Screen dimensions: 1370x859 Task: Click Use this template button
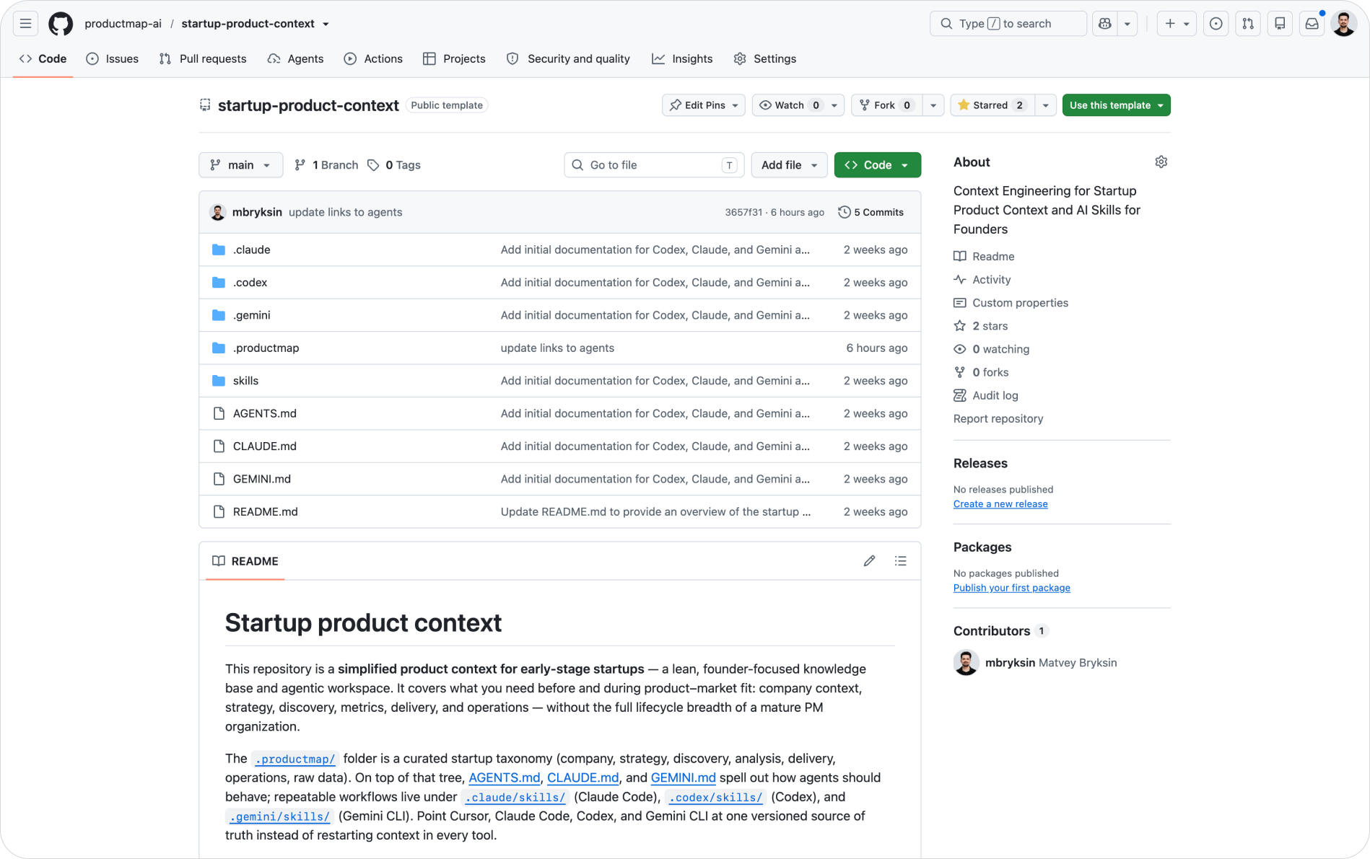click(1116, 105)
